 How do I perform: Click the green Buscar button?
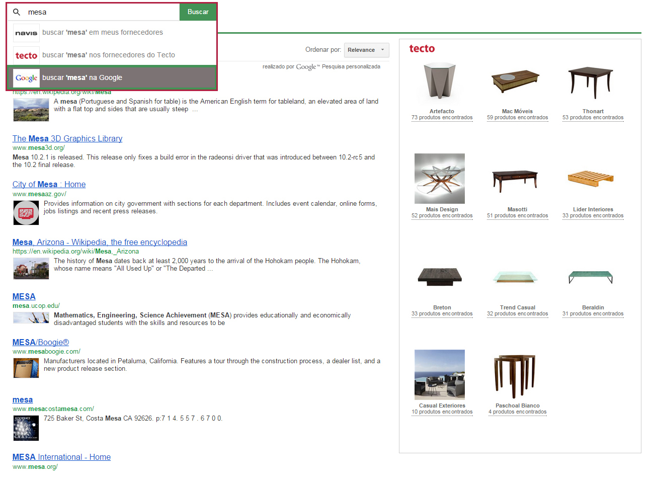198,12
